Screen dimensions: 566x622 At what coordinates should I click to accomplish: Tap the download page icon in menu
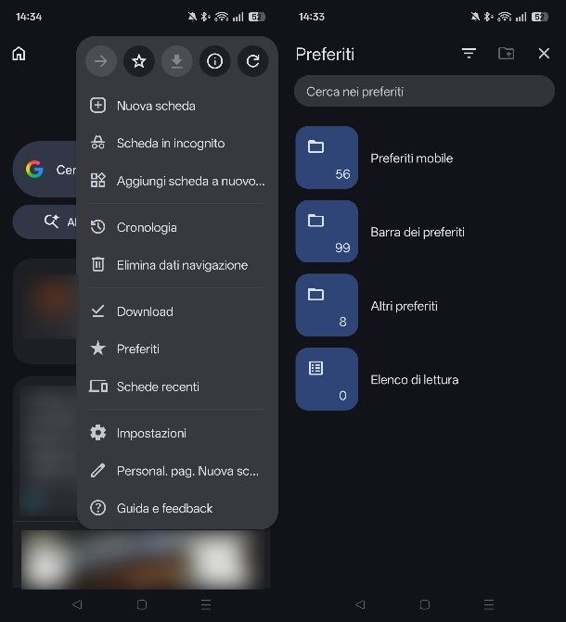click(176, 61)
